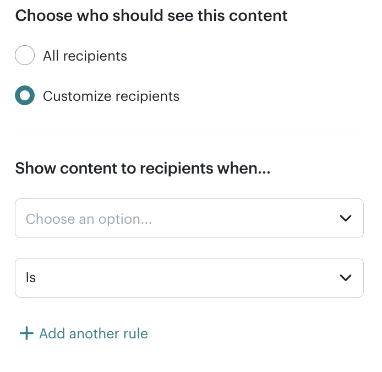Click the chevron arrow in the Is field
Viewport: 382px width, 372px height.
pos(346,278)
